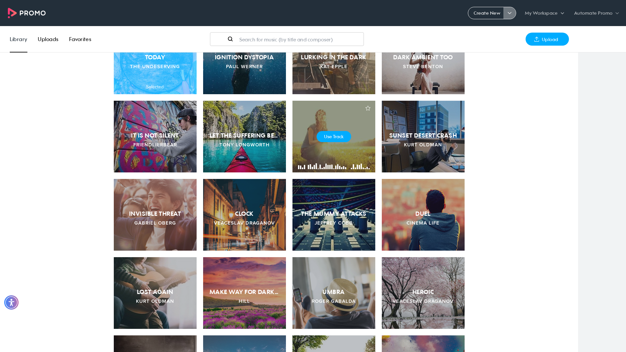Select the Let The Suffering Be track

point(245,137)
